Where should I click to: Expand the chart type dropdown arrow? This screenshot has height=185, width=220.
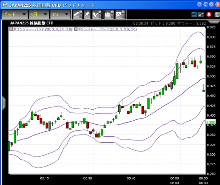[123, 15]
